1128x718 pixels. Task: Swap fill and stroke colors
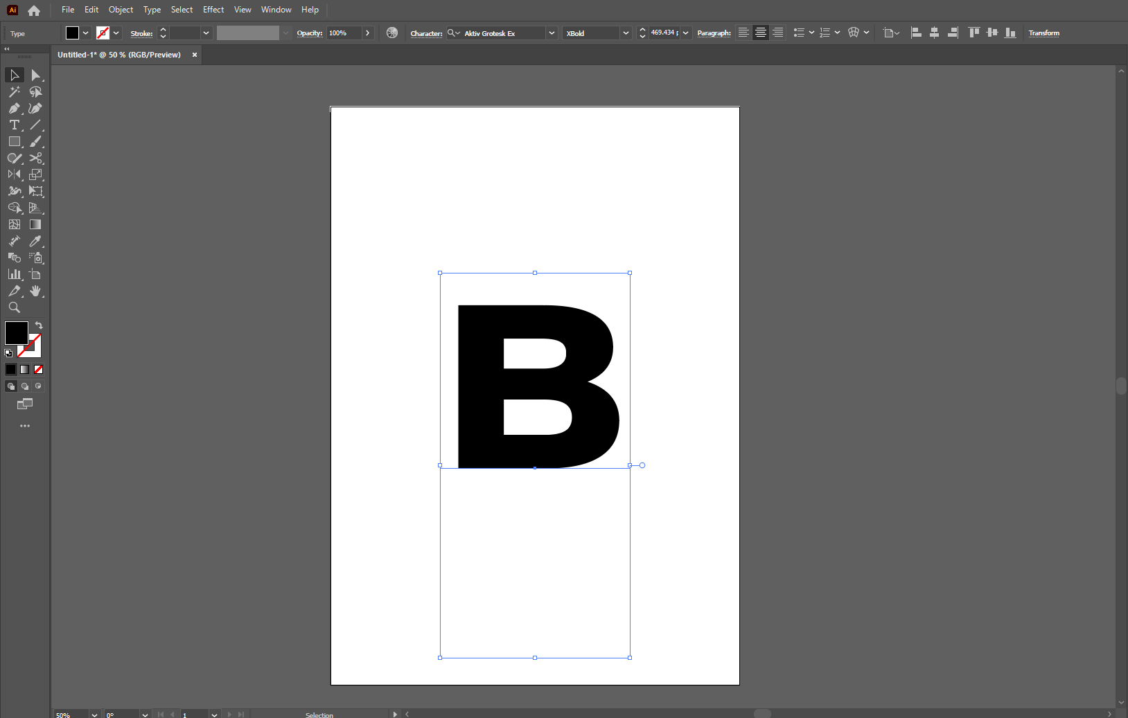(x=39, y=325)
